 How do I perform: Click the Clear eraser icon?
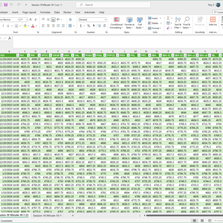pos(168,28)
